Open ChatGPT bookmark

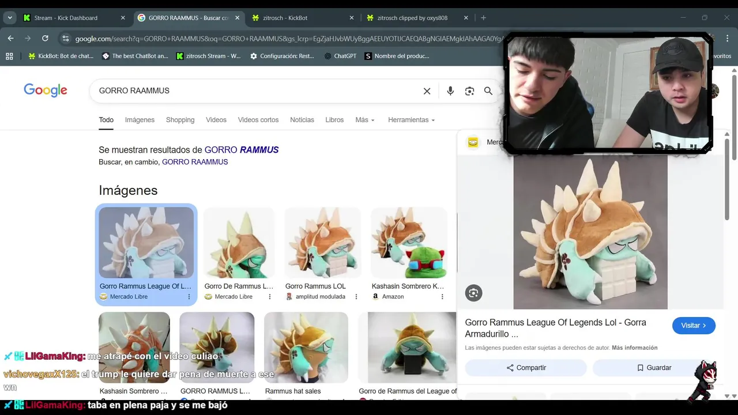[x=340, y=56]
